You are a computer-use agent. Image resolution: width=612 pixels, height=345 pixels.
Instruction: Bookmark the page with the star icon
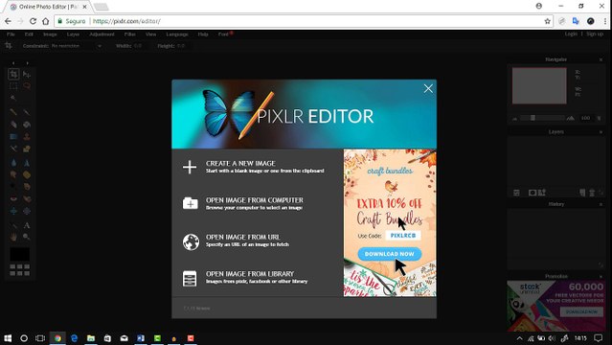548,21
